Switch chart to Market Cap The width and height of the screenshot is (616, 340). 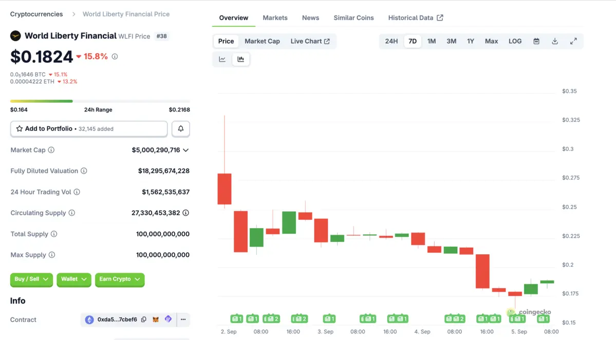(x=262, y=41)
